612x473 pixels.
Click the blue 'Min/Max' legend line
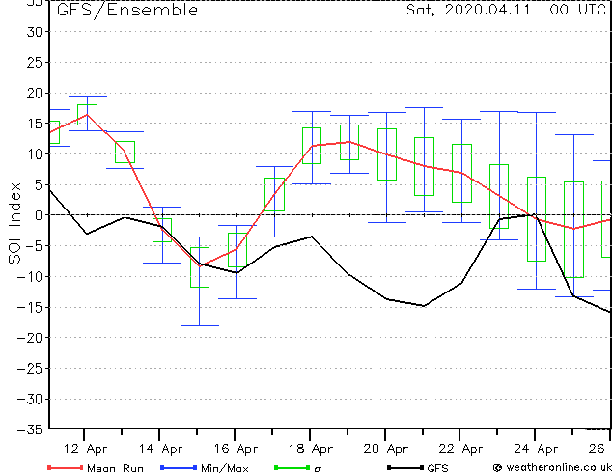(x=179, y=467)
